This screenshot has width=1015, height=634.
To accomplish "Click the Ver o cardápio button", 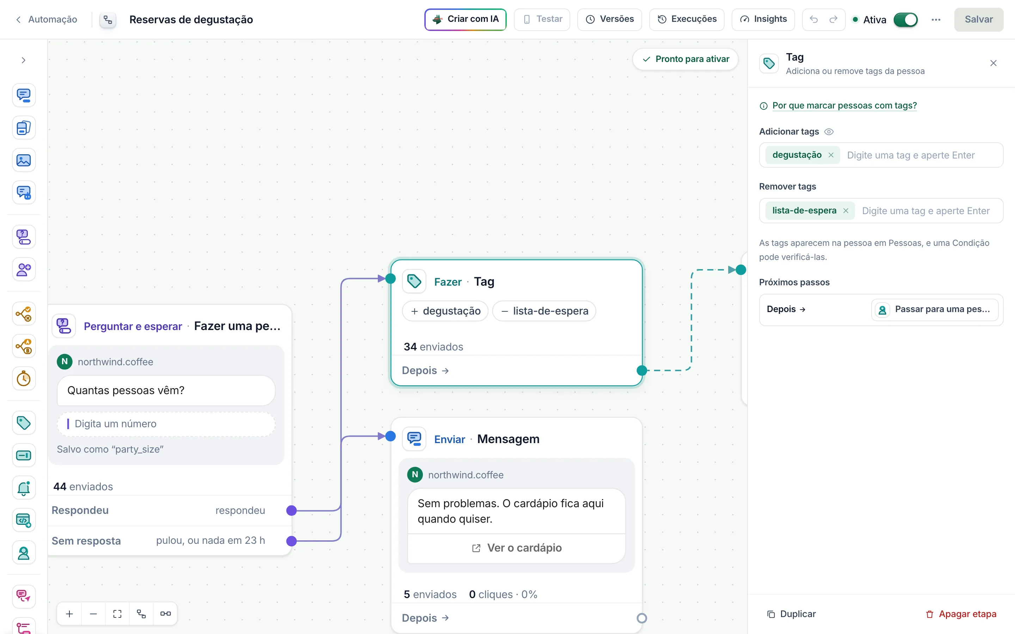I will coord(516,548).
